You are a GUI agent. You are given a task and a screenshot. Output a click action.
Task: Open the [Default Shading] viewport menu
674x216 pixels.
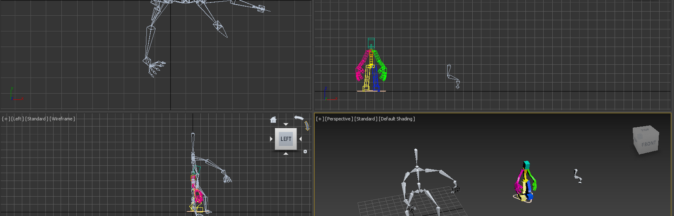[396, 119]
